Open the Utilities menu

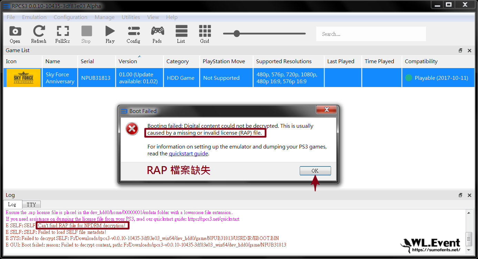131,17
